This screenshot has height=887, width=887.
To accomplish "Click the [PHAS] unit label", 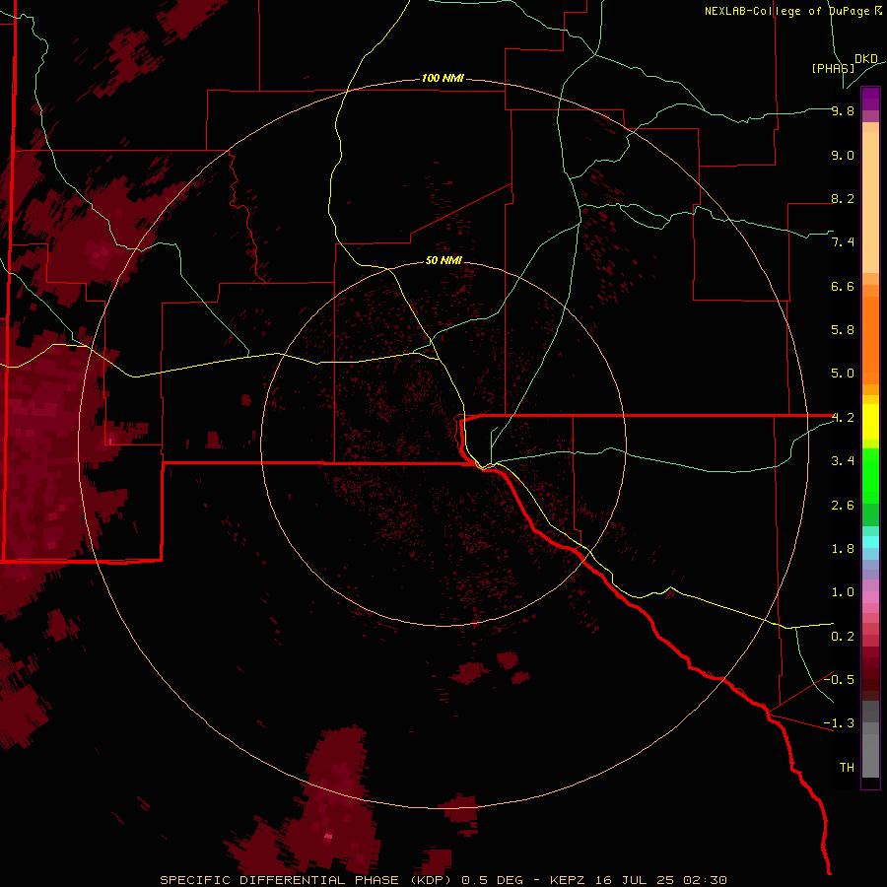I will click(x=833, y=68).
